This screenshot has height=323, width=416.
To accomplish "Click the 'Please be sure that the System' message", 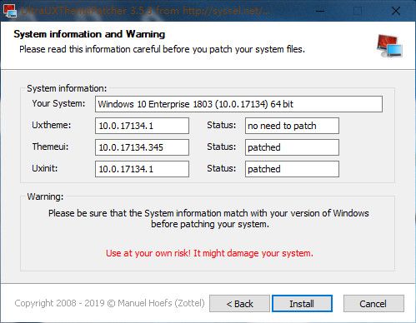I will click(208, 219).
